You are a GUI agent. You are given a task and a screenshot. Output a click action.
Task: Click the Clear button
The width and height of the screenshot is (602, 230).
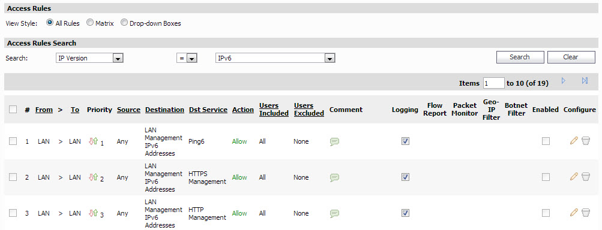pos(571,57)
